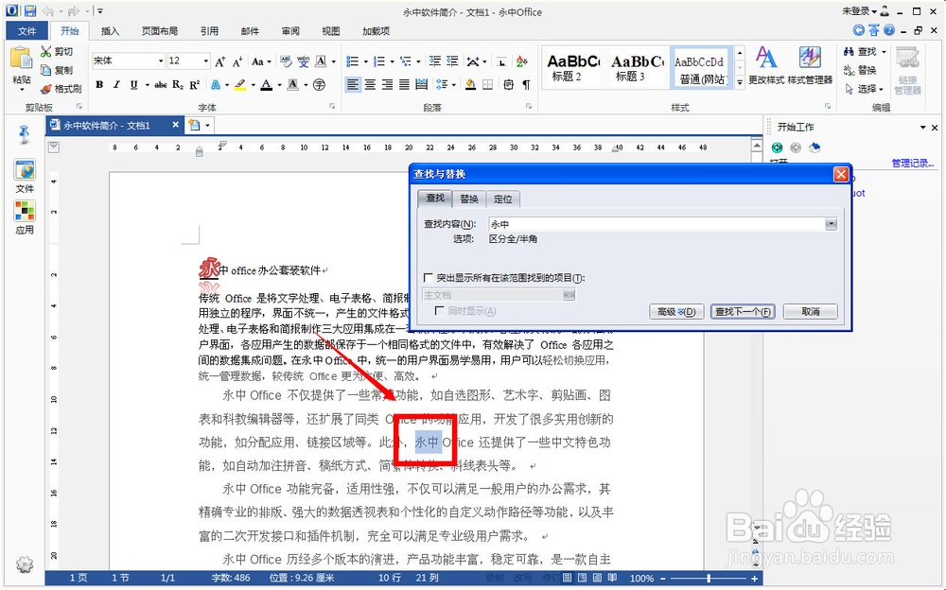Toggle the align-left button
Viewport: 946px width, 590px height.
pyautogui.click(x=352, y=85)
